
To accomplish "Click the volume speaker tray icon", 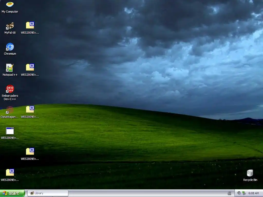I will coord(239,193).
